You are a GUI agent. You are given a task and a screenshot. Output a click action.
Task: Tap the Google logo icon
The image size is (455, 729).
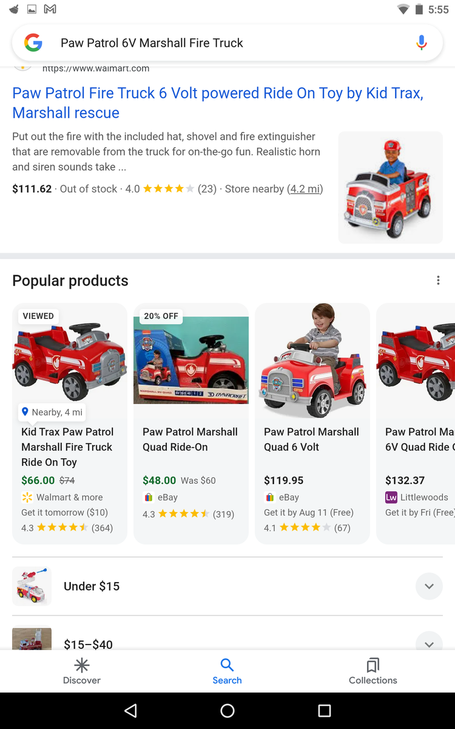click(x=33, y=43)
